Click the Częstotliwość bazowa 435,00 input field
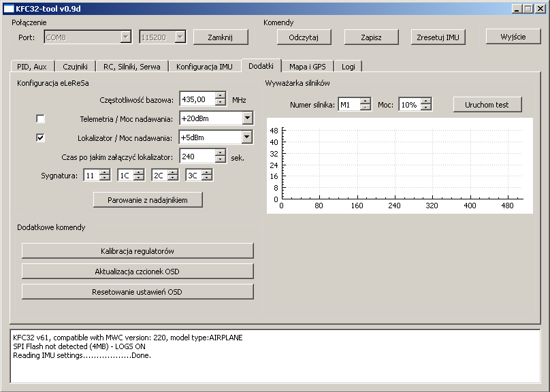 197,99
